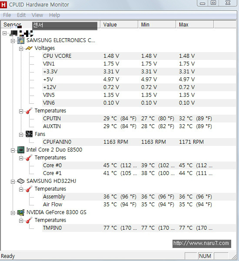Maximize the Hardware Monitor window
Screen dimensions: 239x261
tap(213, 3)
